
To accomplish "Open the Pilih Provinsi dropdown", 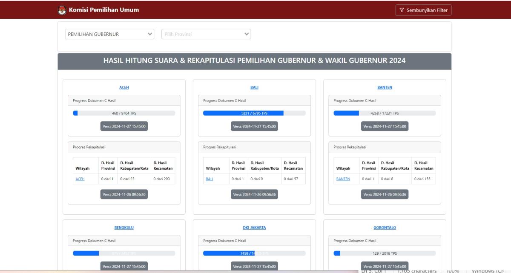I will pyautogui.click(x=206, y=34).
